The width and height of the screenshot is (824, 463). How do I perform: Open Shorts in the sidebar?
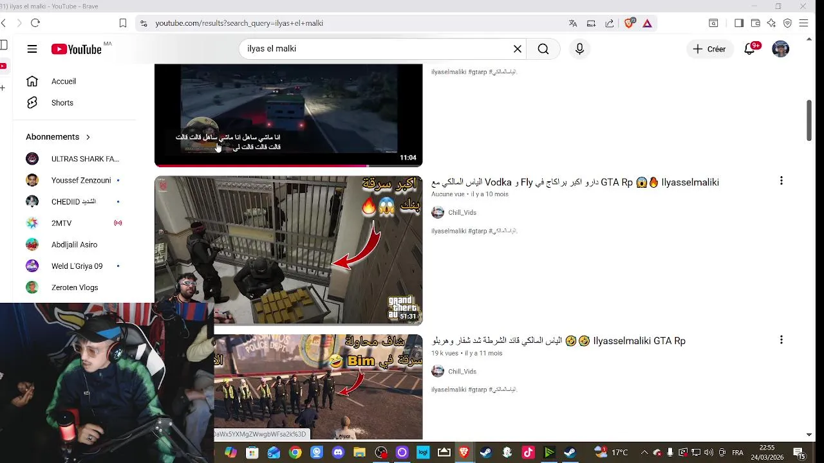coord(74,103)
